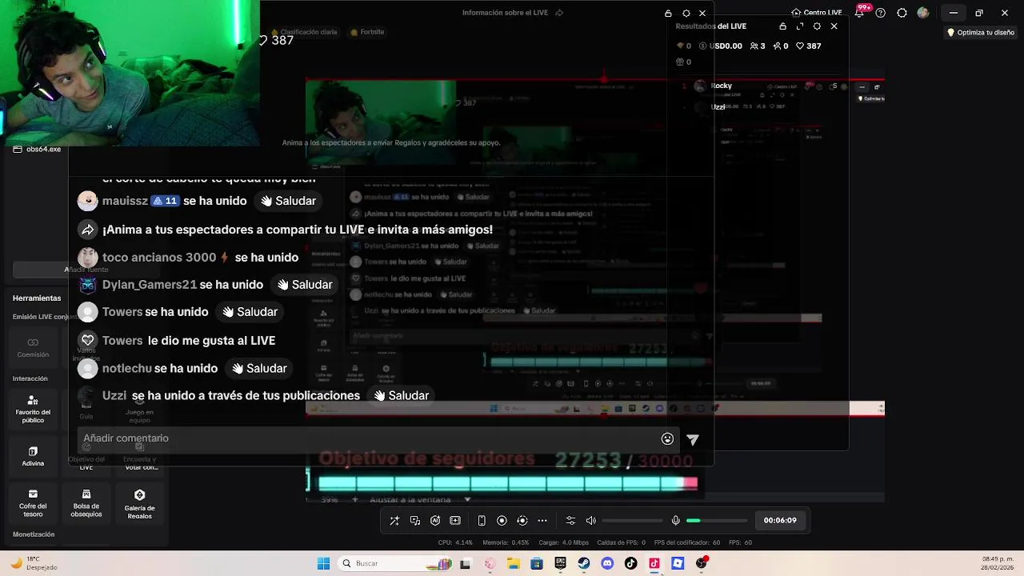The width and height of the screenshot is (1024, 576).
Task: Mute the speaker output
Action: (x=591, y=520)
